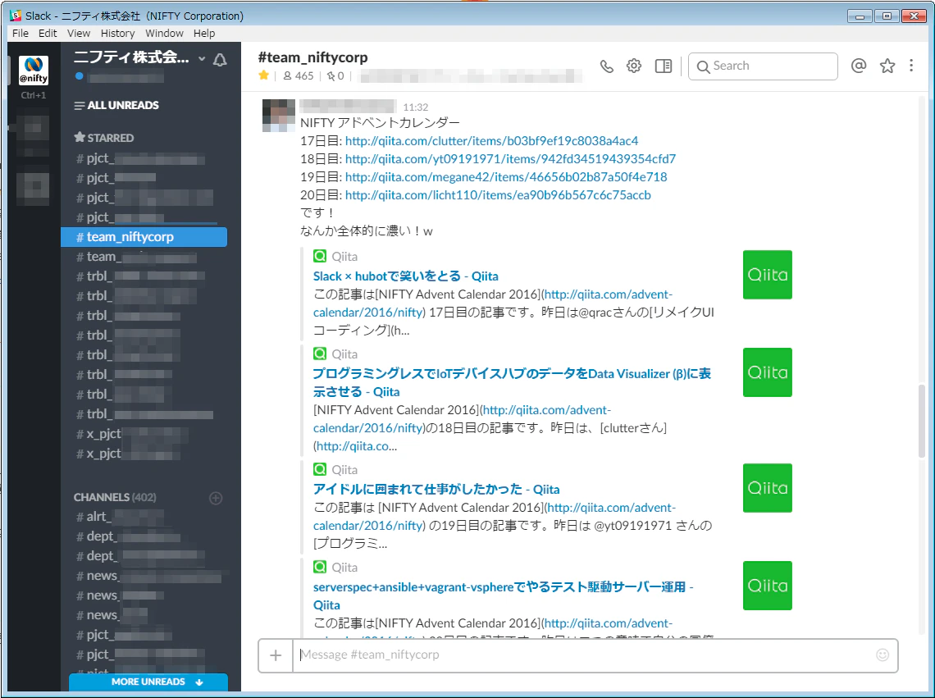The height and width of the screenshot is (698, 935).
Task: Toggle the channel details pane icon
Action: tap(663, 66)
